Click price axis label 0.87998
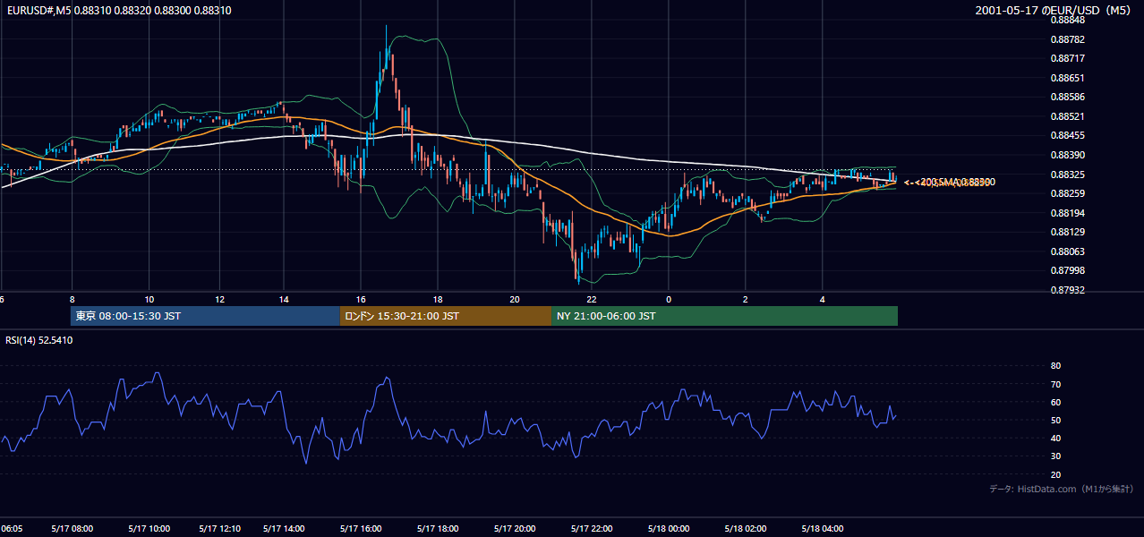Image resolution: width=1144 pixels, height=537 pixels. point(1067,270)
